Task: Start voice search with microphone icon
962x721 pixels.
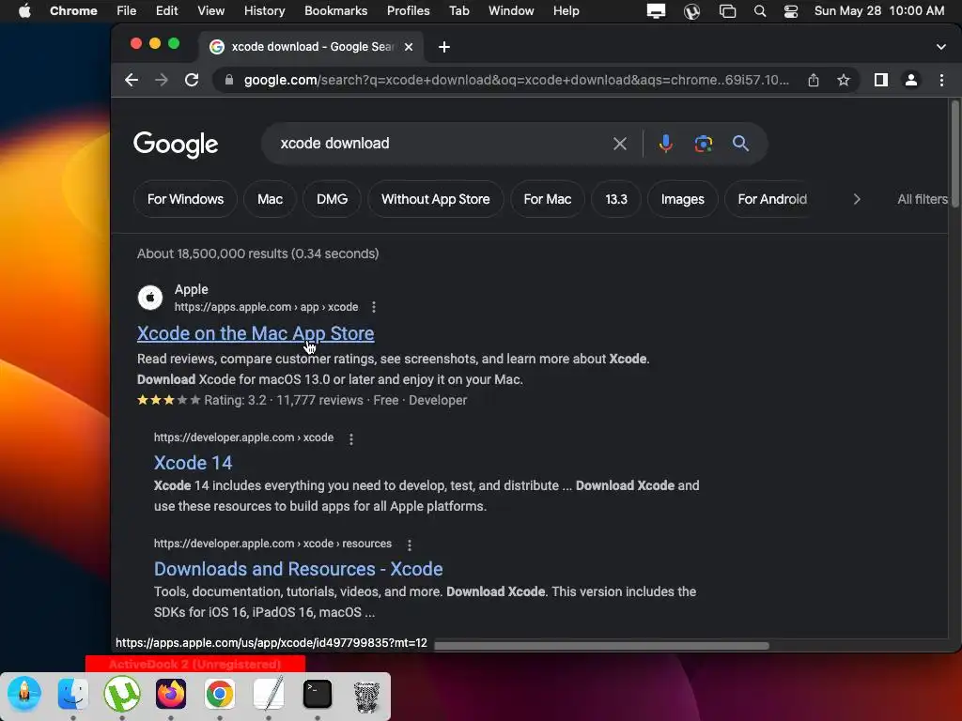Action: coord(666,144)
